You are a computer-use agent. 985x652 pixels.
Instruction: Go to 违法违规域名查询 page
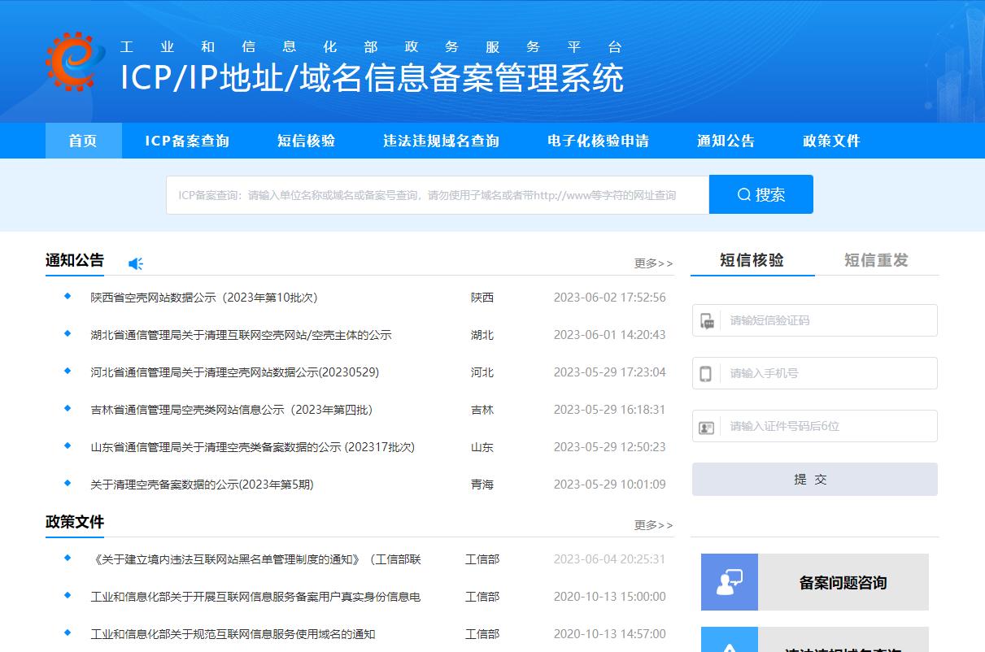[441, 141]
